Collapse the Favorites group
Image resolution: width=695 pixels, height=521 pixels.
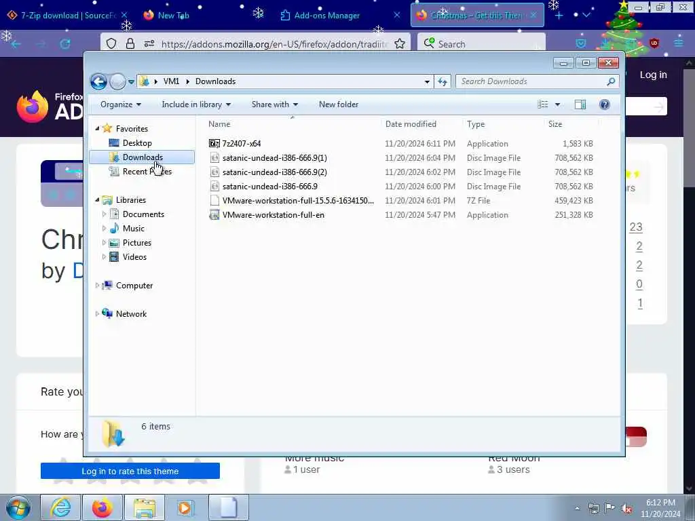[97, 128]
